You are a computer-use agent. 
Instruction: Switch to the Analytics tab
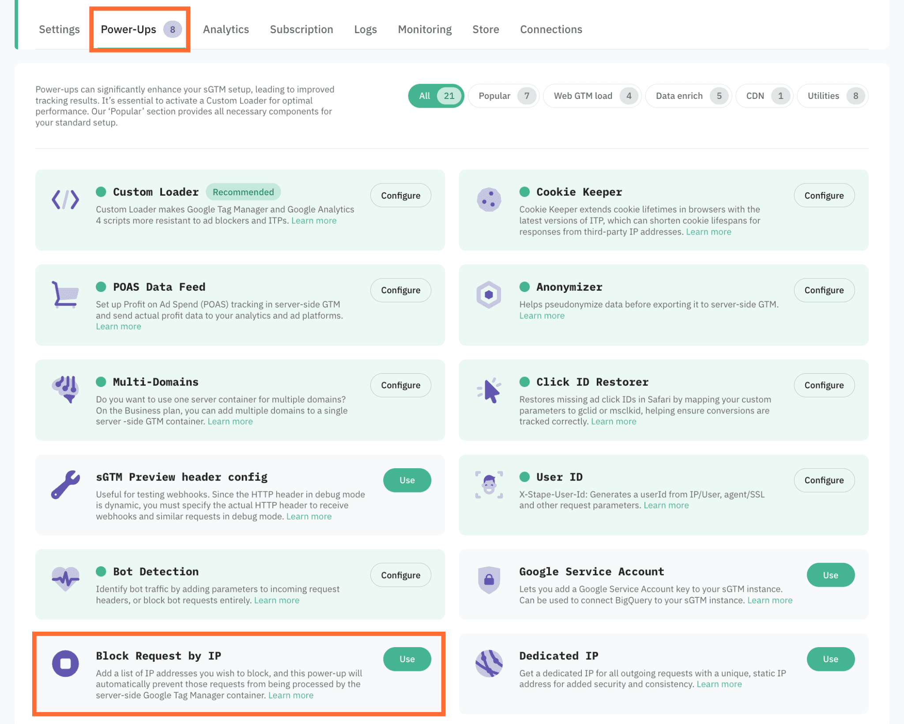226,29
